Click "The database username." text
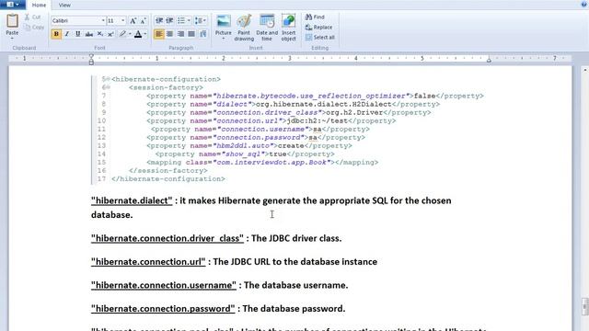 (296, 285)
